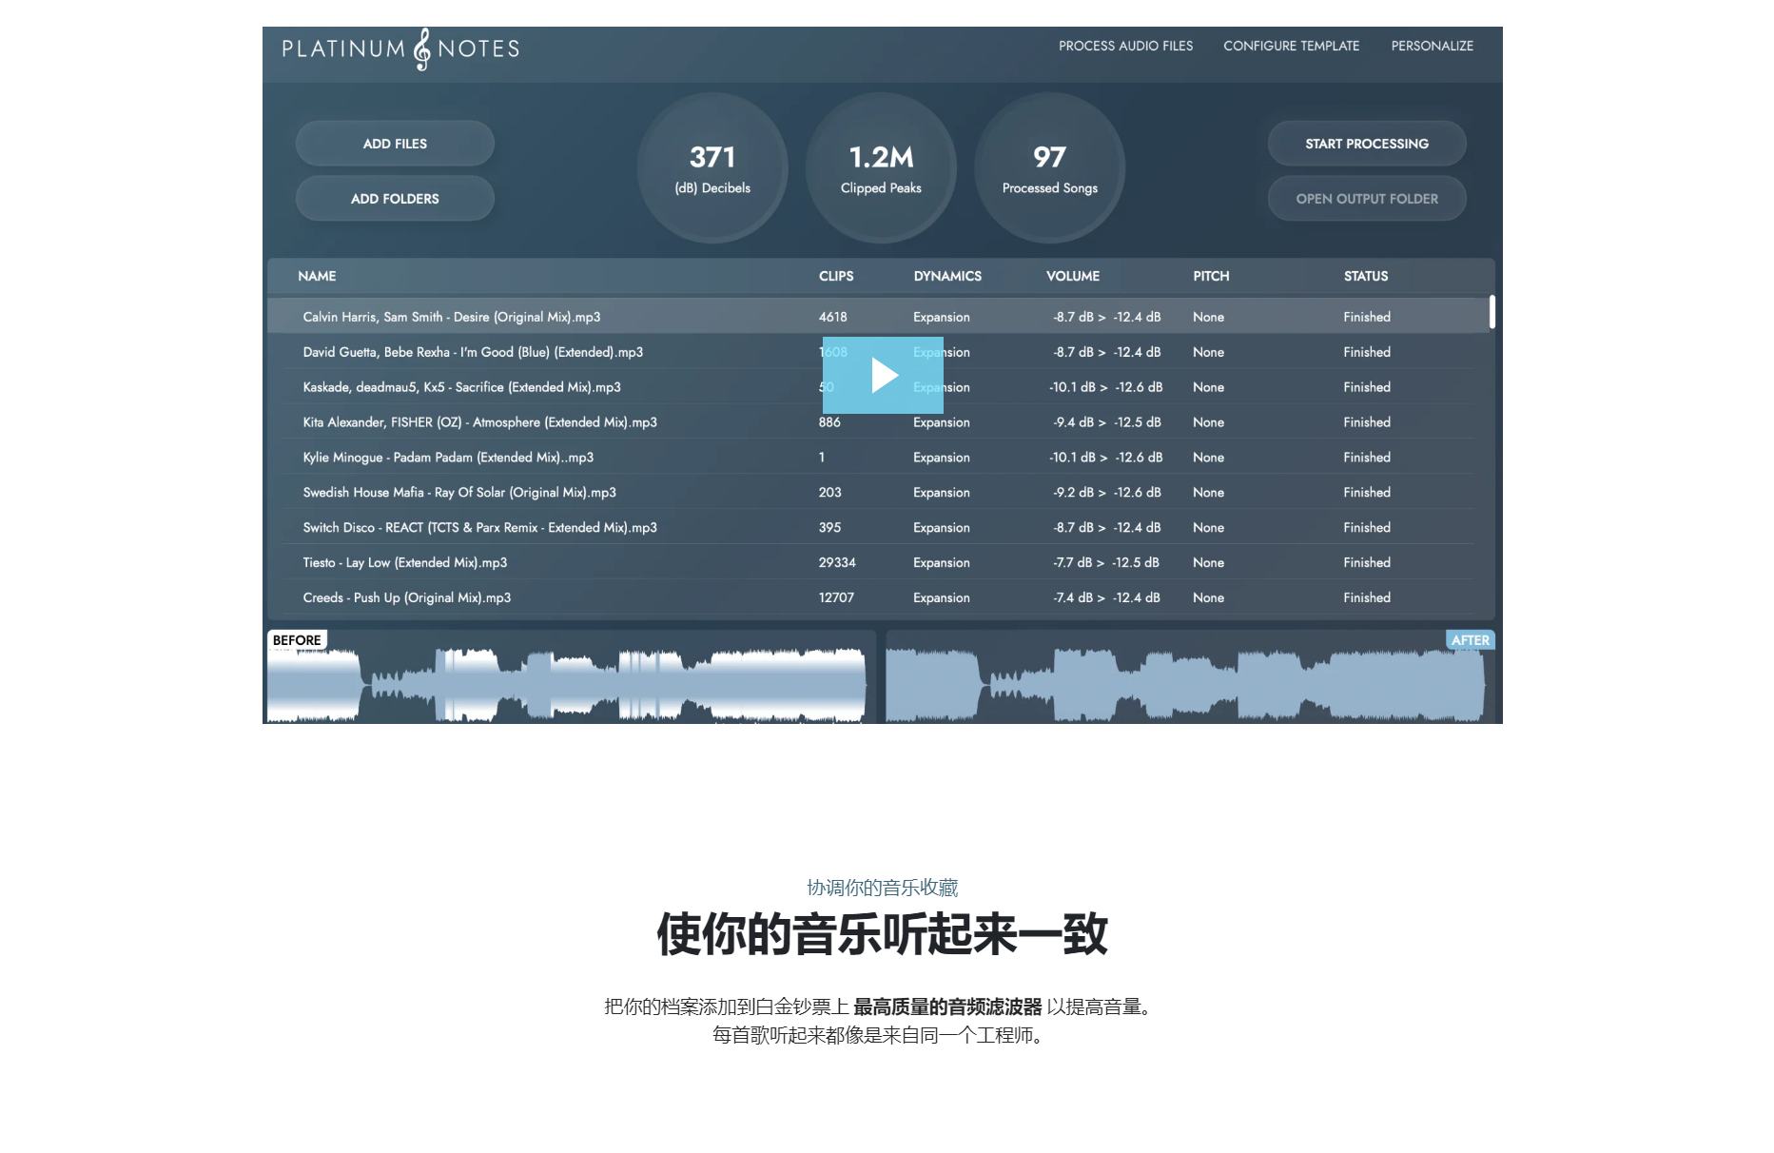This screenshot has width=1774, height=1153.
Task: Click bold text 最高质量的音频滤波器
Action: point(947,1006)
